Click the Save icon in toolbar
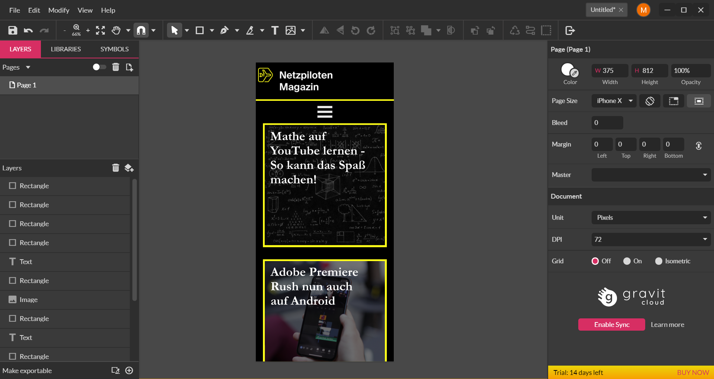 click(x=13, y=30)
